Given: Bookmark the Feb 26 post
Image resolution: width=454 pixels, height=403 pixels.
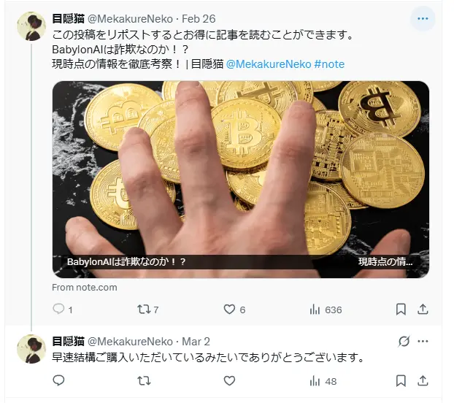Looking at the screenshot, I should [401, 310].
